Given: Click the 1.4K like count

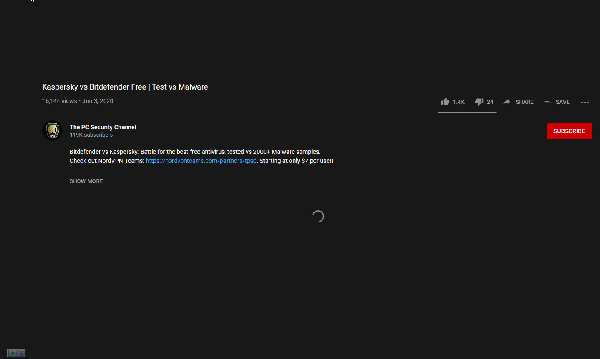Looking at the screenshot, I should pyautogui.click(x=459, y=102).
